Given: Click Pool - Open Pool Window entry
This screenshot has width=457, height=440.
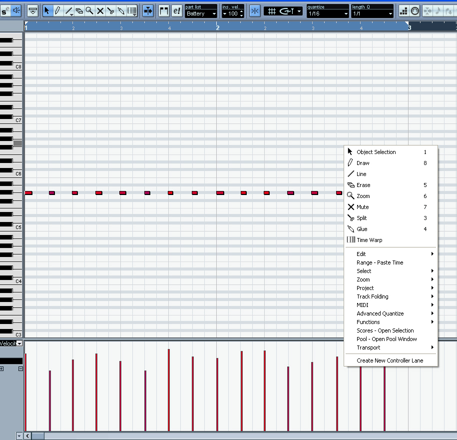Looking at the screenshot, I should click(x=391, y=339).
